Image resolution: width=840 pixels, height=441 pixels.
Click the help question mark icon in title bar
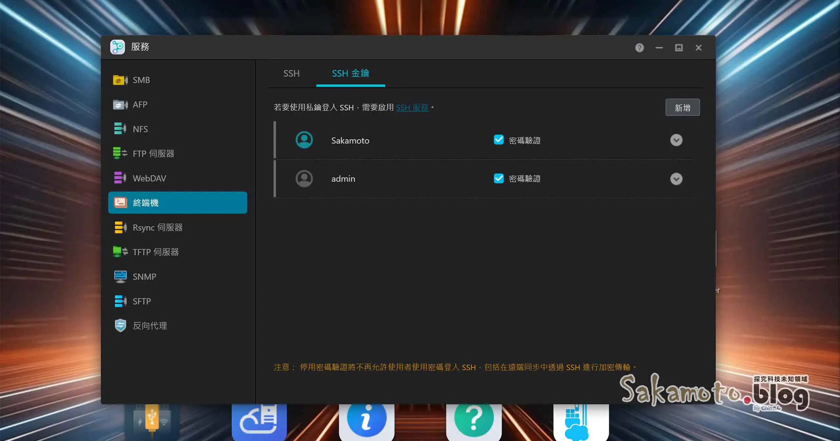[x=639, y=48]
